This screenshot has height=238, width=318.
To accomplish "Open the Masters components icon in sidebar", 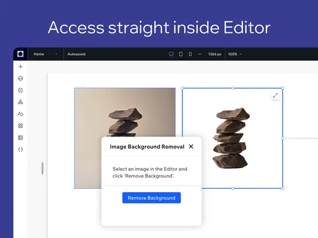I will click(21, 102).
